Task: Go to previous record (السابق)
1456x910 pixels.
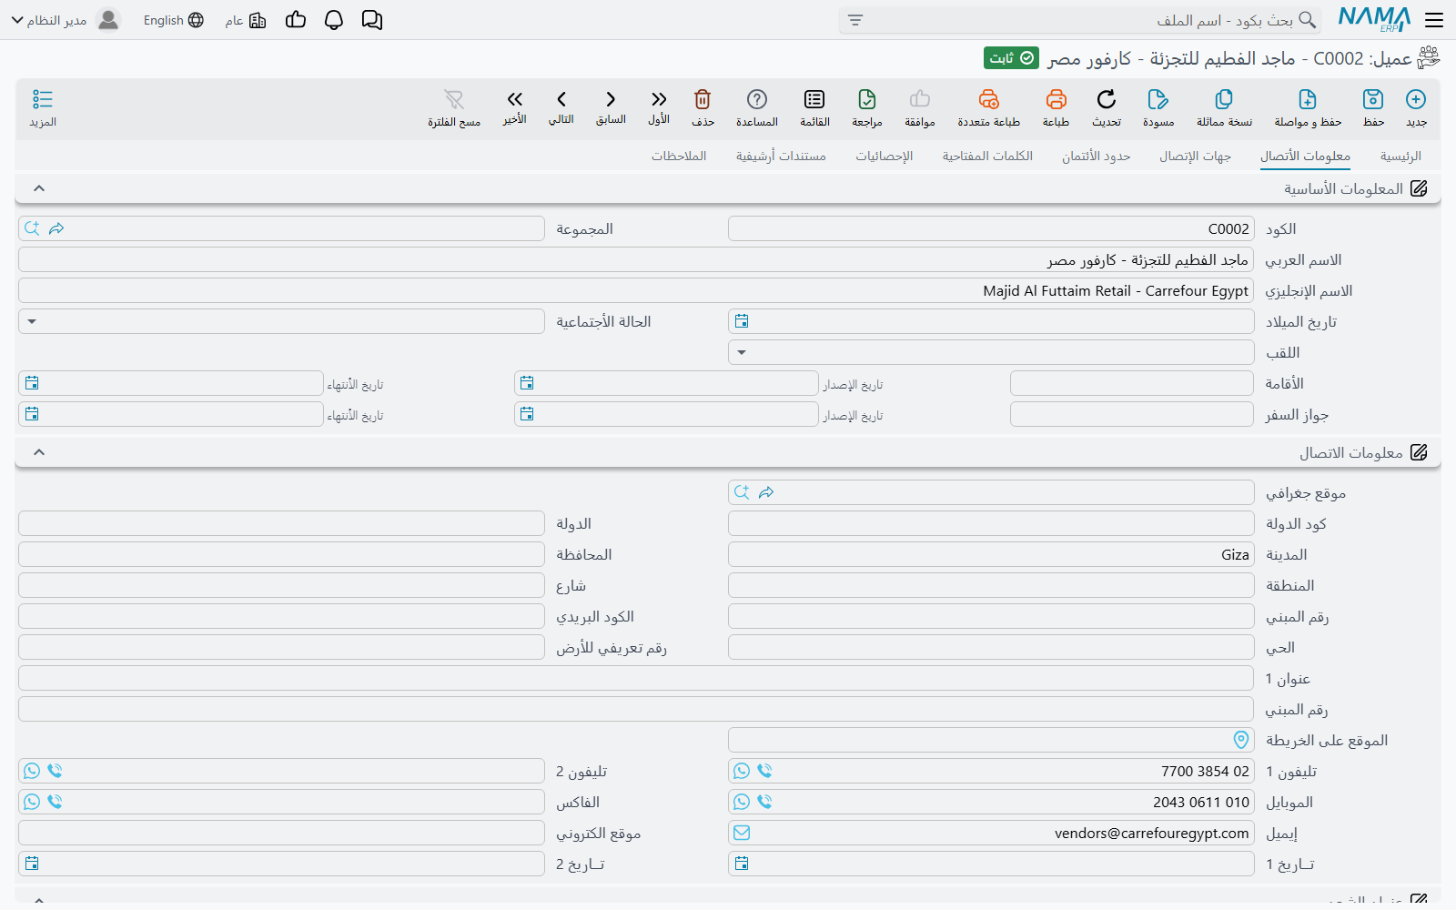Action: (x=611, y=99)
